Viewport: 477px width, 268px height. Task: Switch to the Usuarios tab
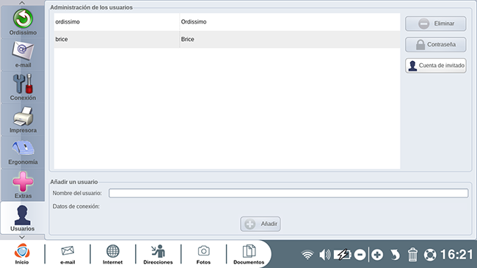point(23,217)
